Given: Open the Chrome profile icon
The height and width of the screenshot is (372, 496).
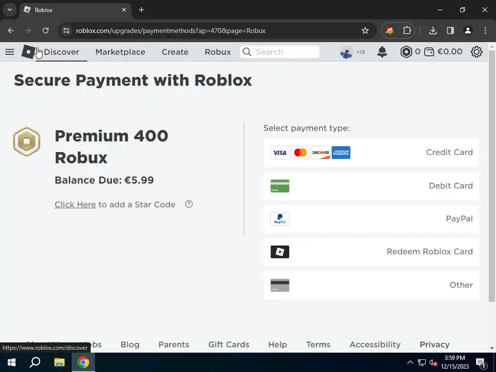Looking at the screenshot, I should click(467, 31).
